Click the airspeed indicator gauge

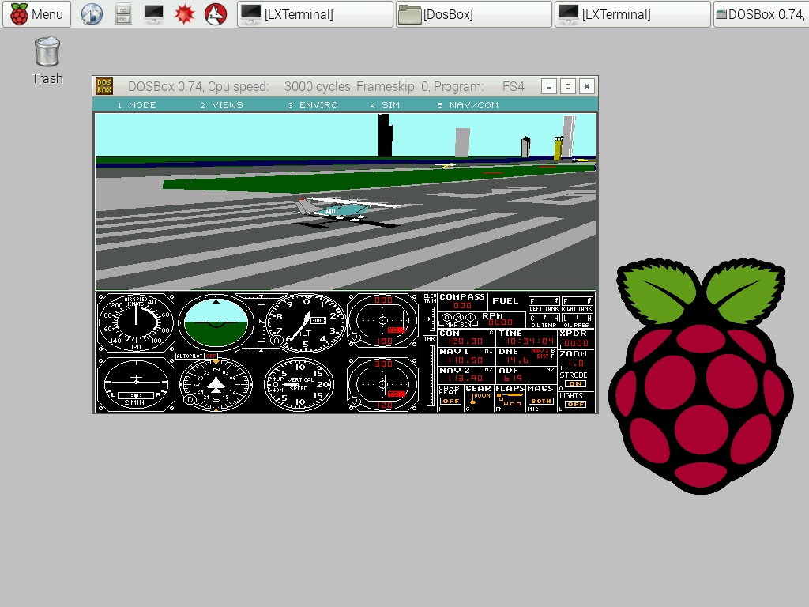[136, 322]
